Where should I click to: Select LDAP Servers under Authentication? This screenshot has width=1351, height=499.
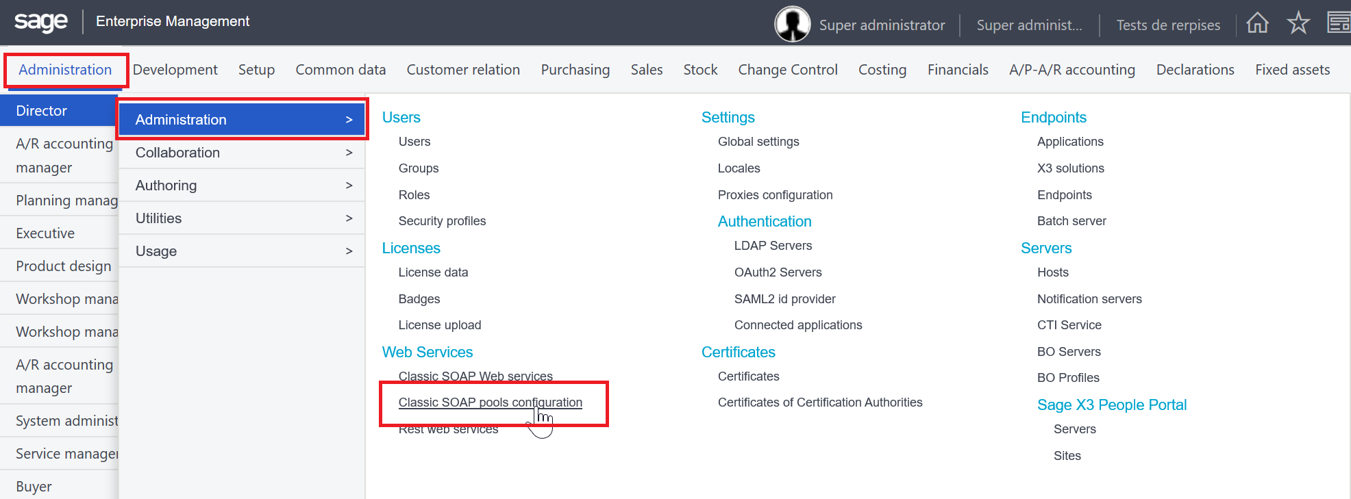pos(773,246)
